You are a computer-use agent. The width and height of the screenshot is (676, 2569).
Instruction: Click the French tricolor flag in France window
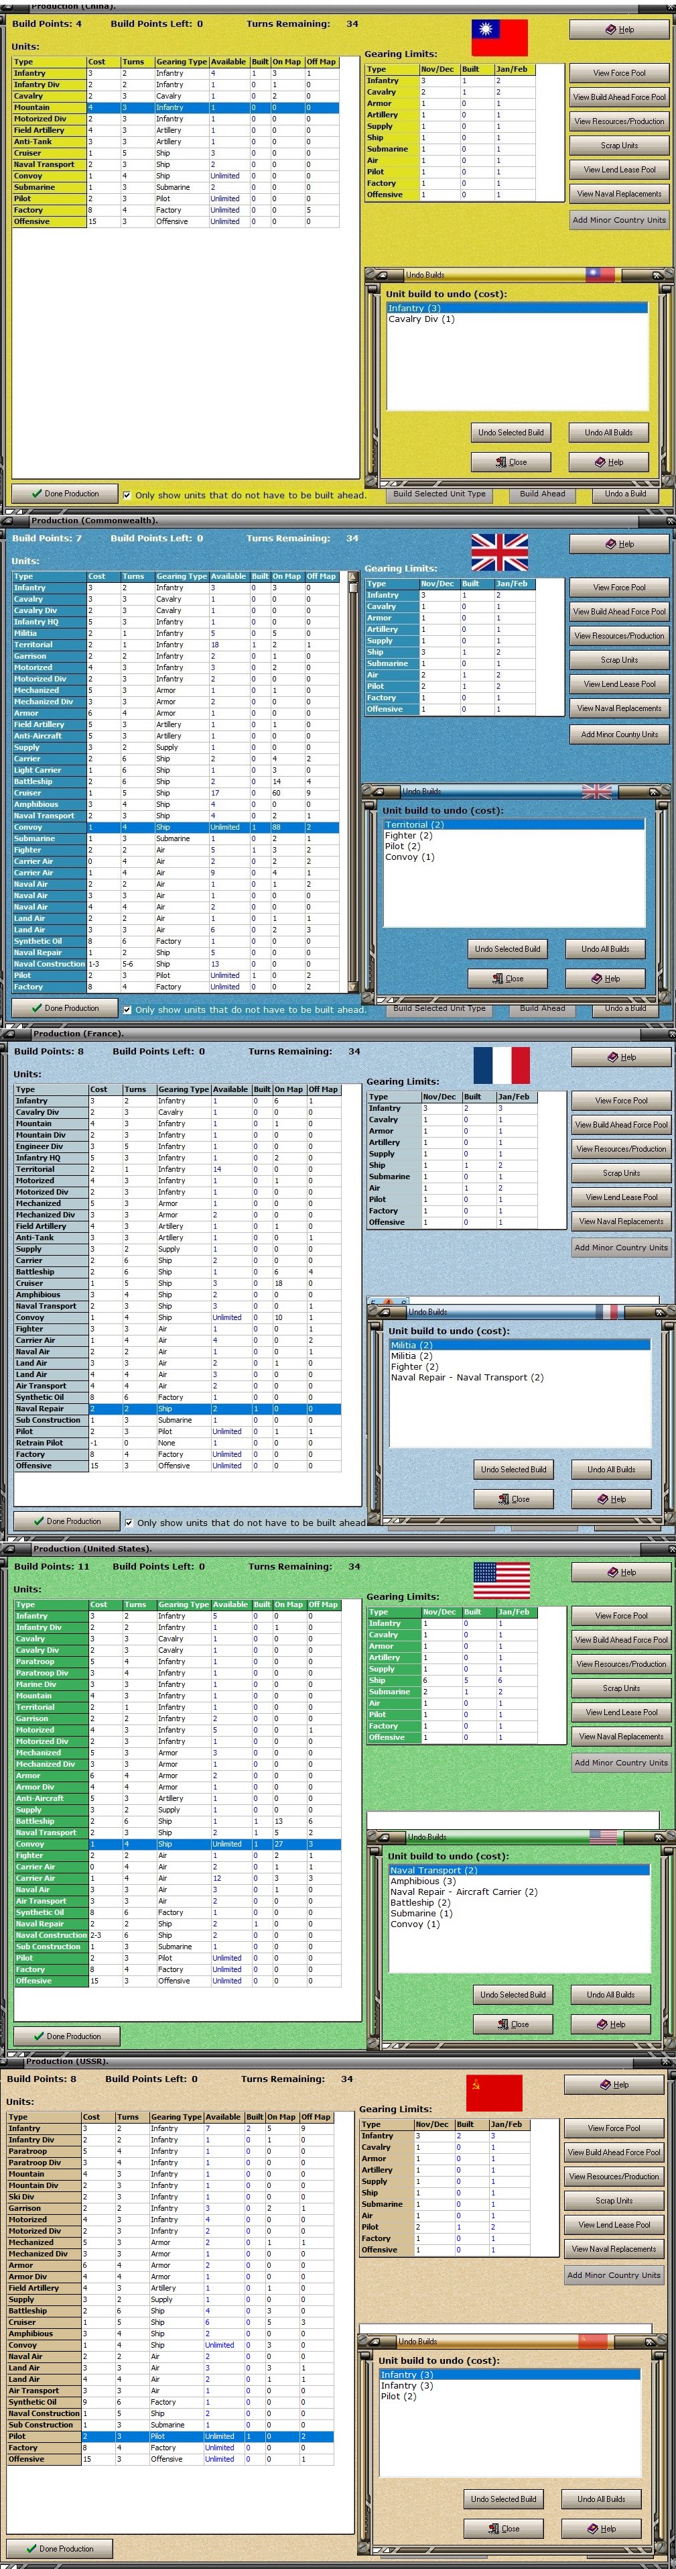pyautogui.click(x=502, y=1065)
